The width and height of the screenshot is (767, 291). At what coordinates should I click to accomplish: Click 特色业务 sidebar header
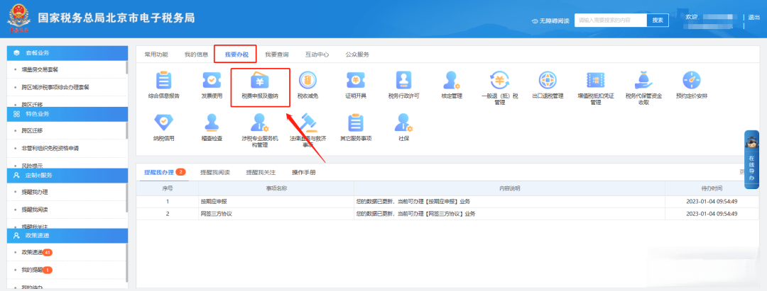[x=67, y=113]
